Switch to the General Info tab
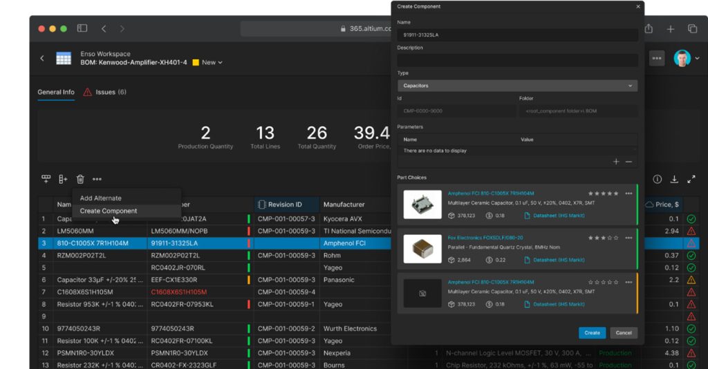The image size is (708, 369). (x=56, y=92)
